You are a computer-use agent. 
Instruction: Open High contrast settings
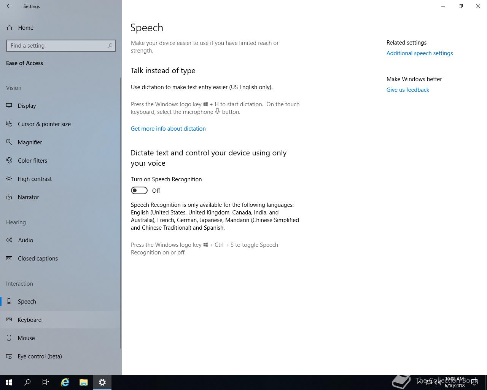click(61, 179)
